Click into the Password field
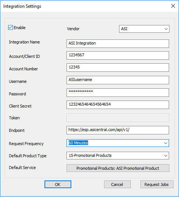 click(118, 92)
